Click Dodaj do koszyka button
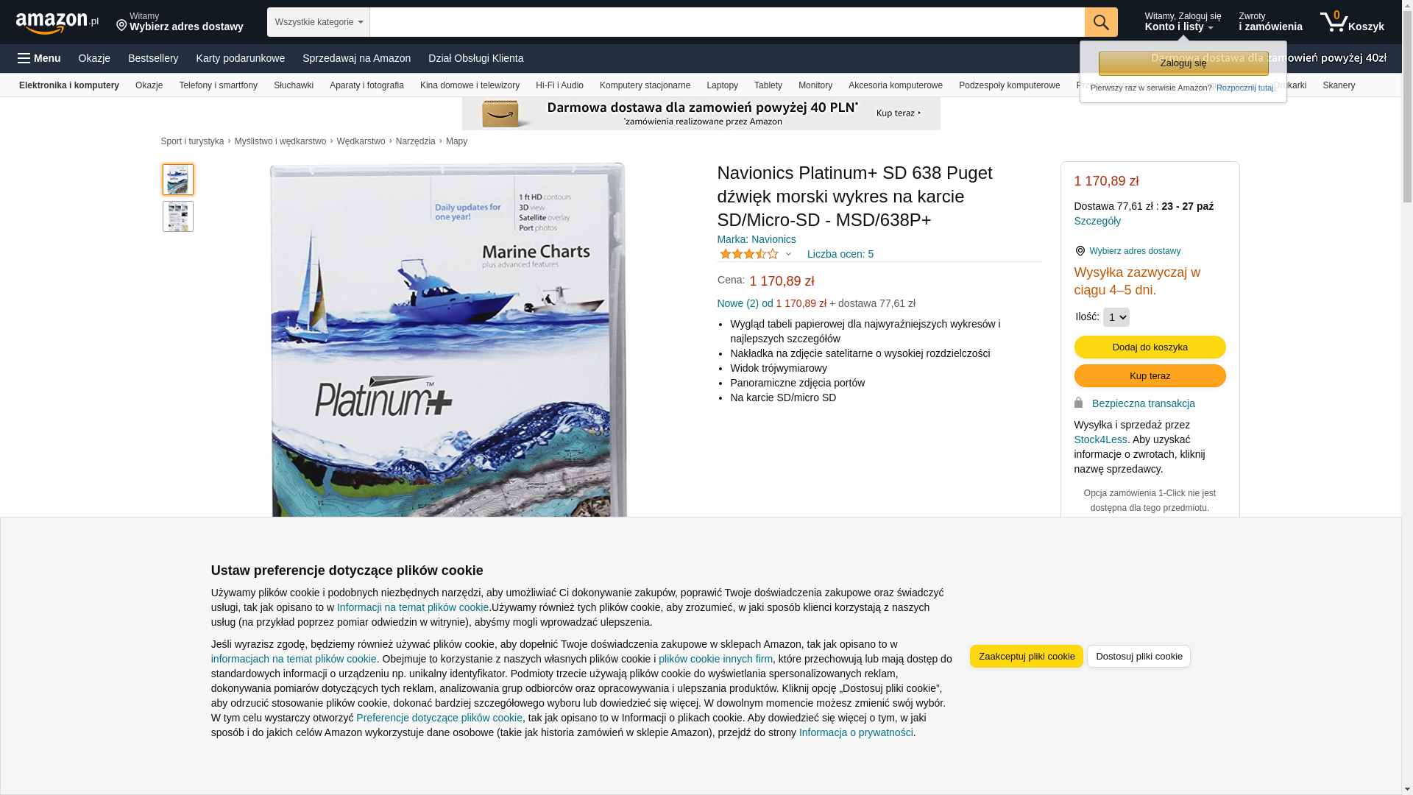This screenshot has width=1413, height=795. (x=1150, y=347)
